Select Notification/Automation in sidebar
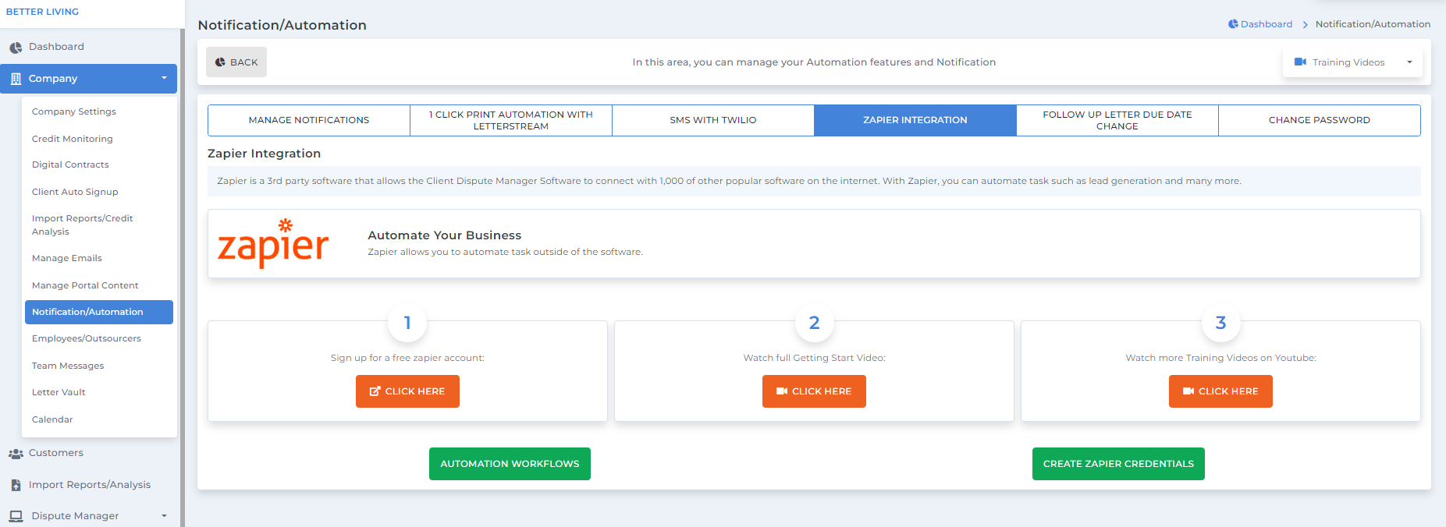Screen dimensions: 1446x527 (99, 312)
